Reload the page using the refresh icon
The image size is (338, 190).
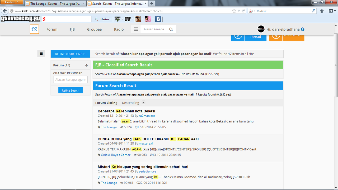243,11
